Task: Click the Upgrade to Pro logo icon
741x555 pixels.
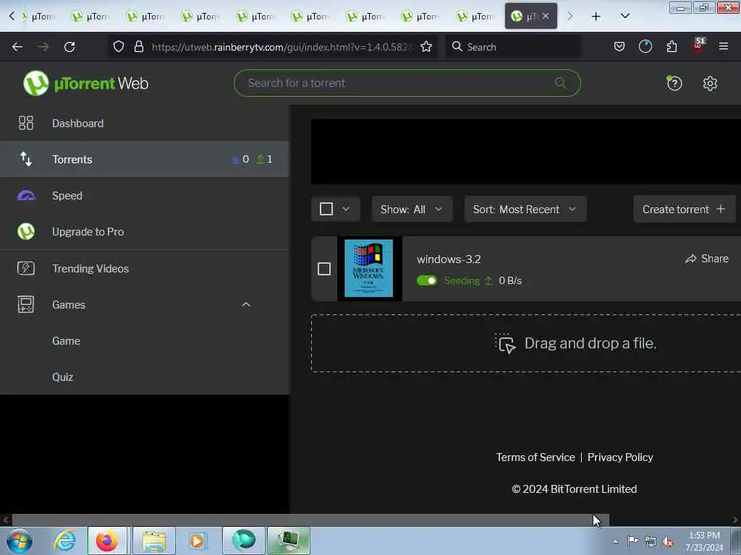Action: click(x=26, y=232)
